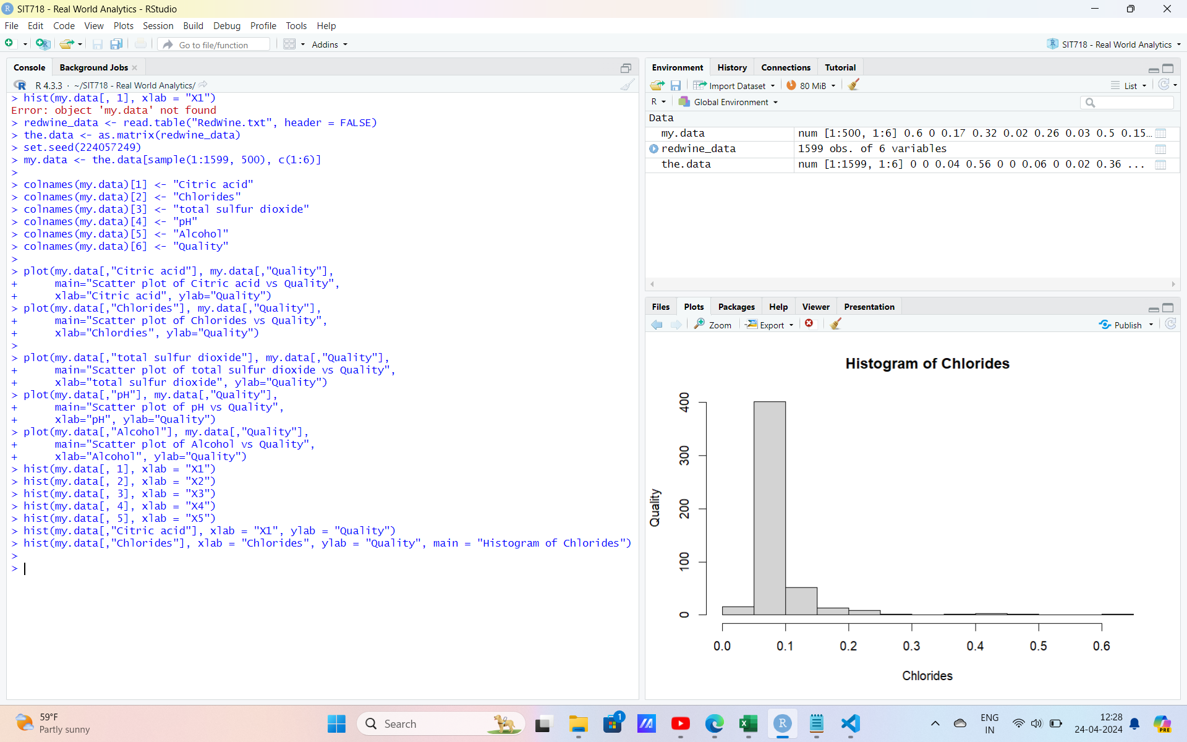Clear the console using the broom icon
The height and width of the screenshot is (742, 1187).
(628, 85)
